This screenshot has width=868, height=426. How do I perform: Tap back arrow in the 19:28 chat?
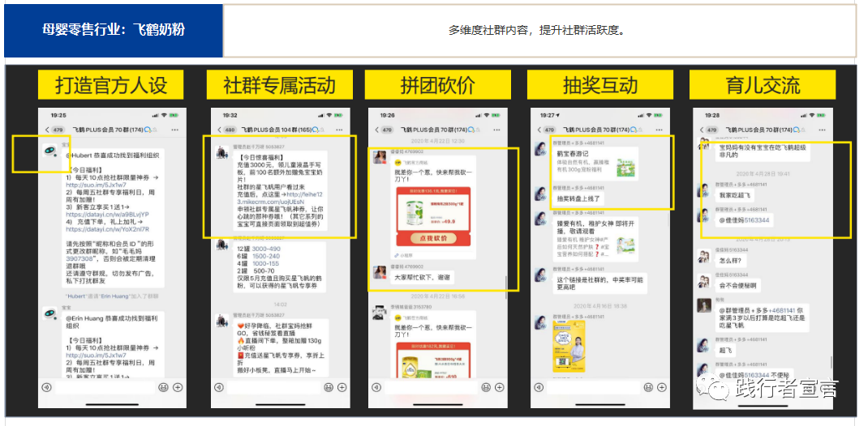700,130
